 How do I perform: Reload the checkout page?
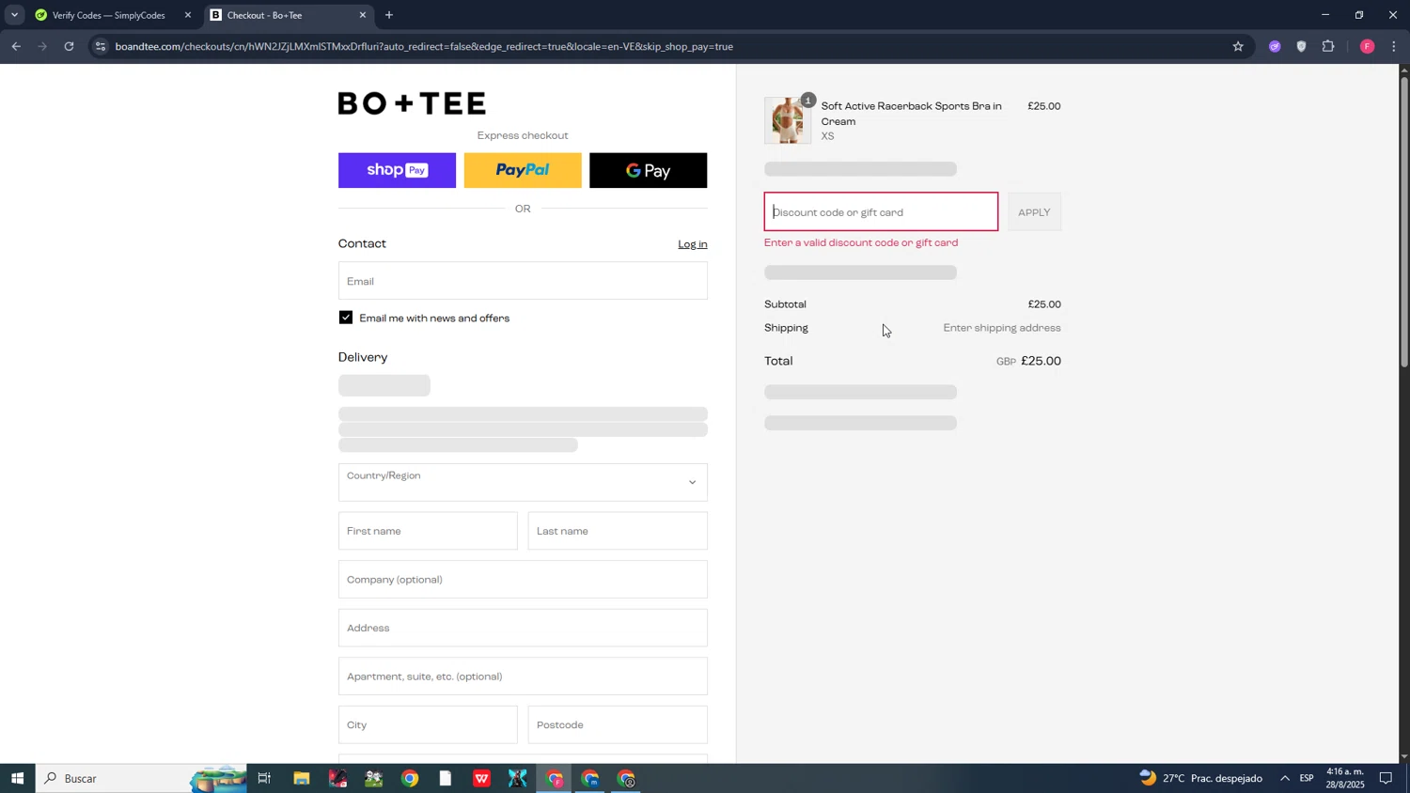click(69, 46)
